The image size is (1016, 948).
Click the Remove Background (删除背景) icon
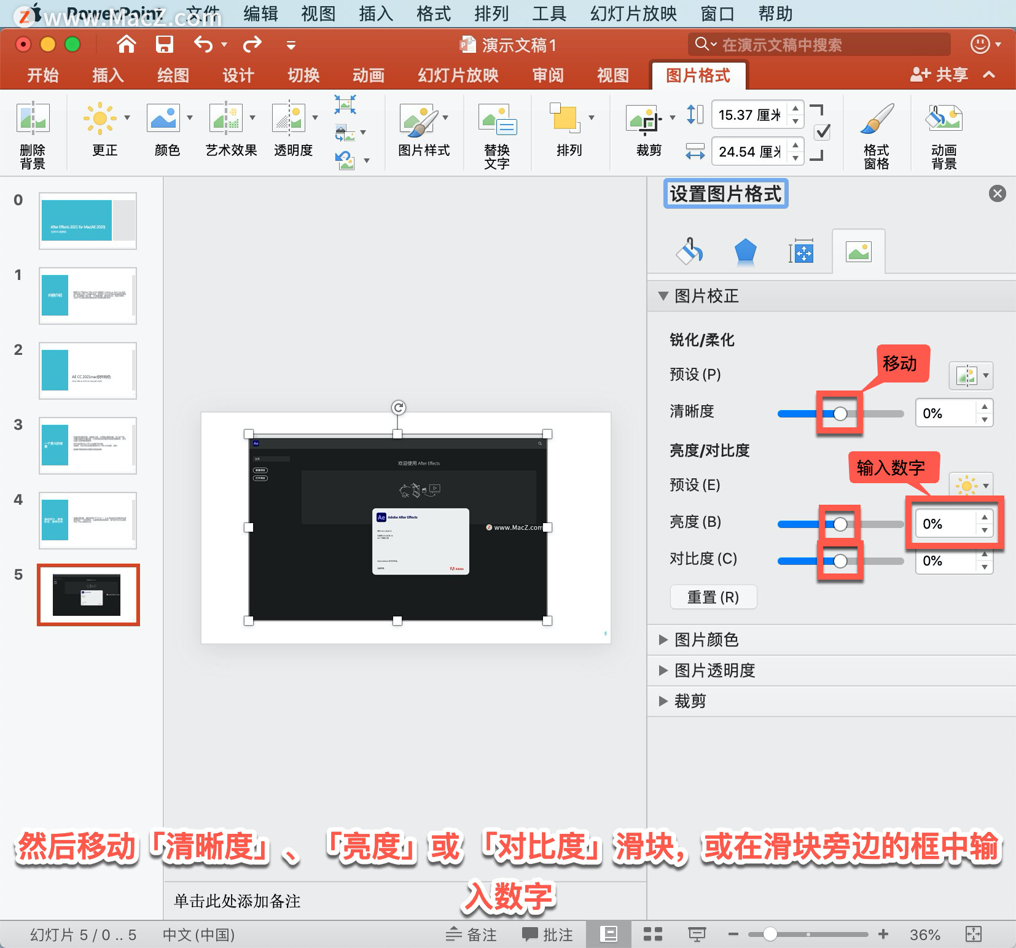pyautogui.click(x=33, y=118)
